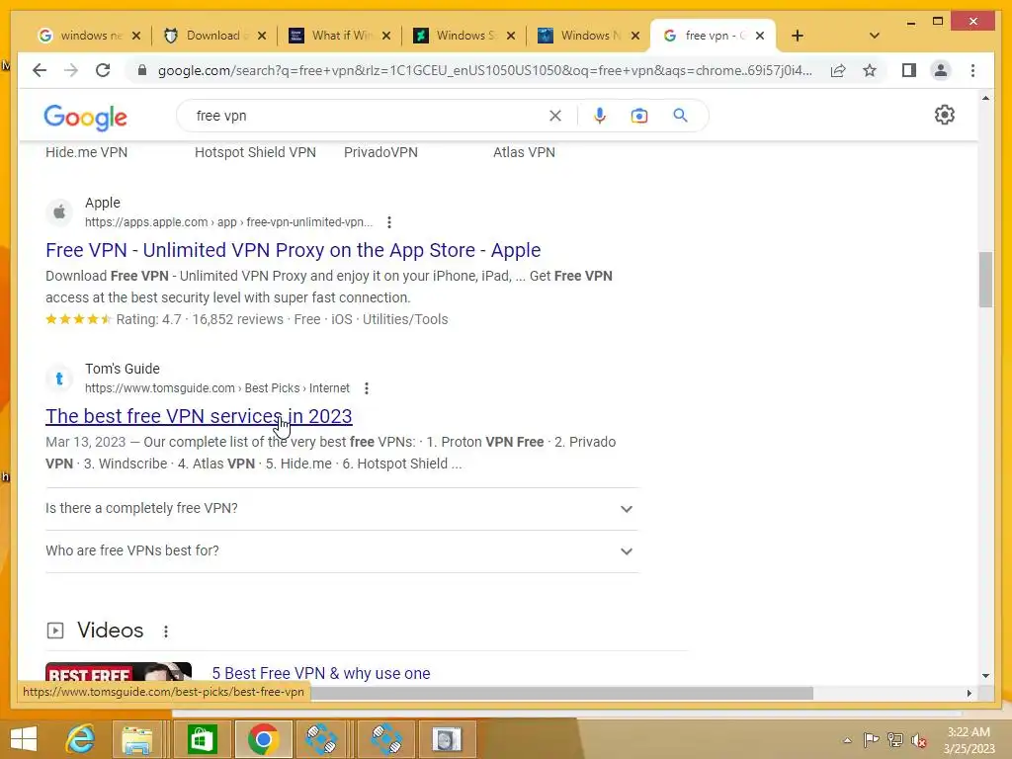Open the Chrome three-dot menu
The width and height of the screenshot is (1012, 759).
point(972,70)
